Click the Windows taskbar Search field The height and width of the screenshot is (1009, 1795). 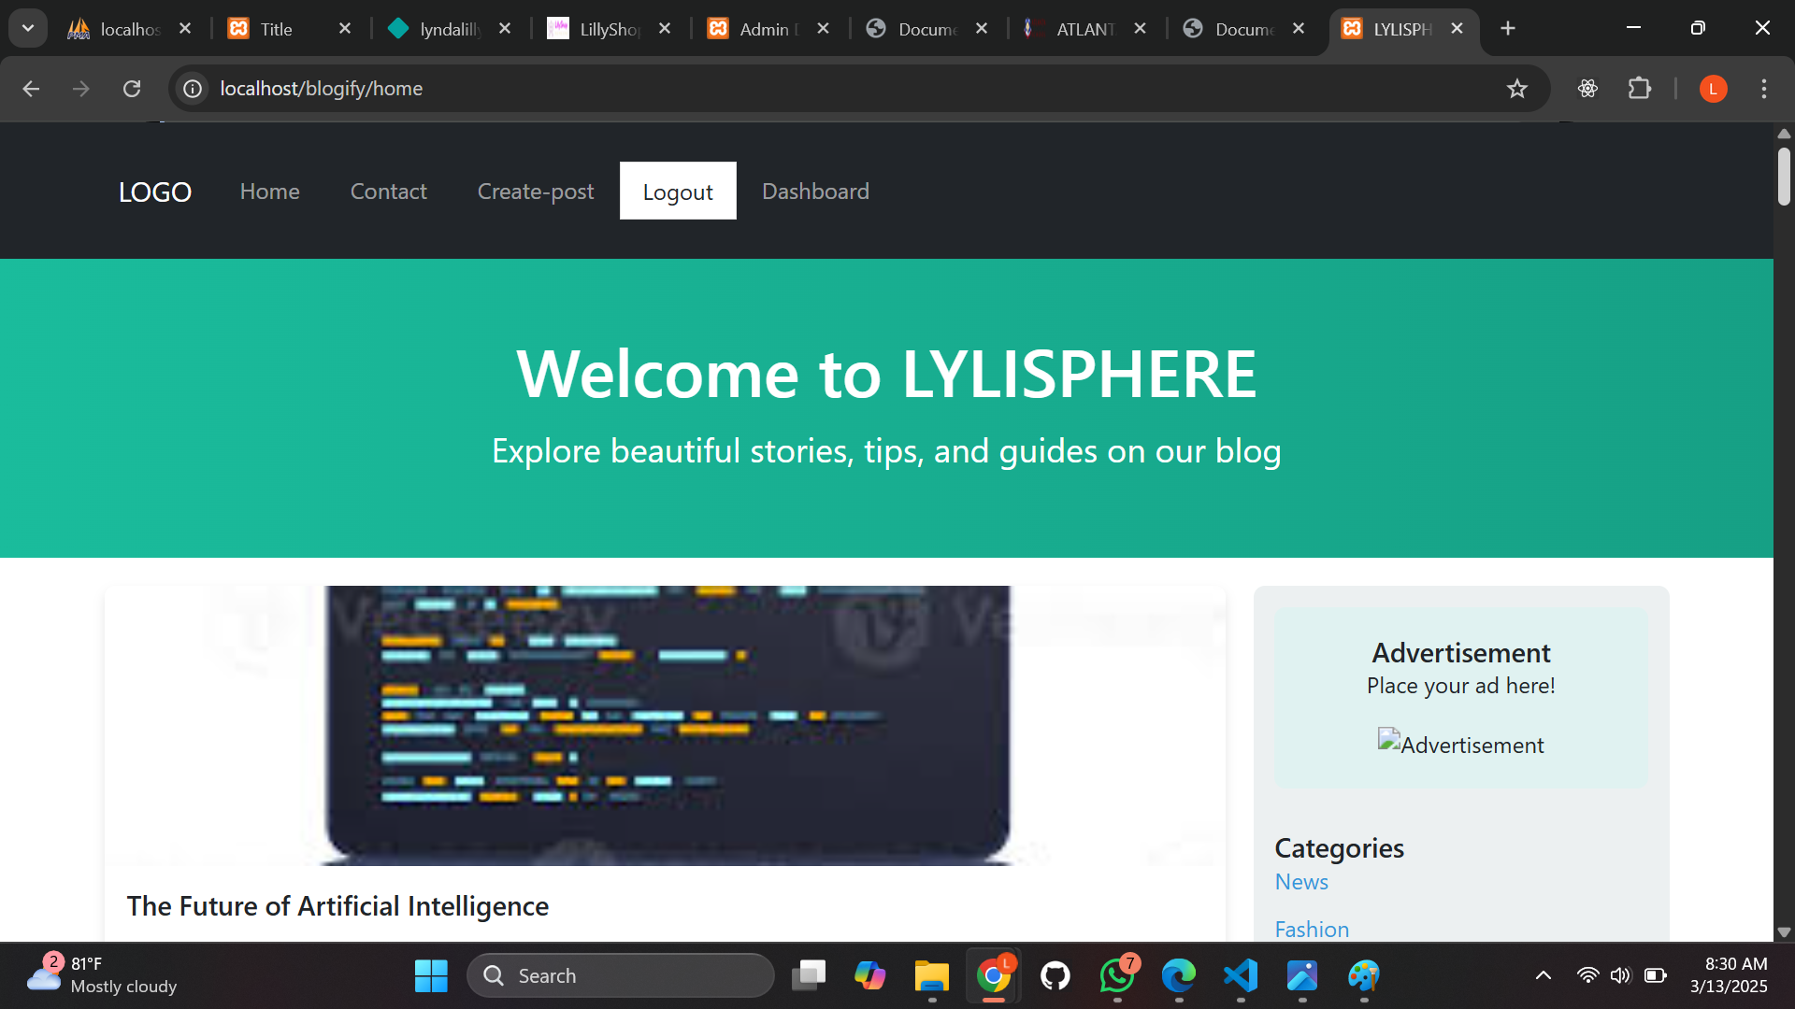pos(621,975)
